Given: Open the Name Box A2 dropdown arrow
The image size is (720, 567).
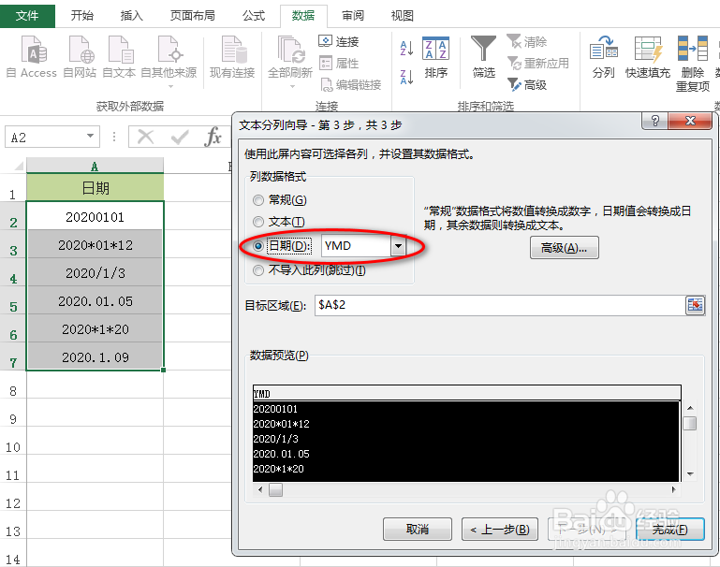Looking at the screenshot, I should click(x=90, y=137).
